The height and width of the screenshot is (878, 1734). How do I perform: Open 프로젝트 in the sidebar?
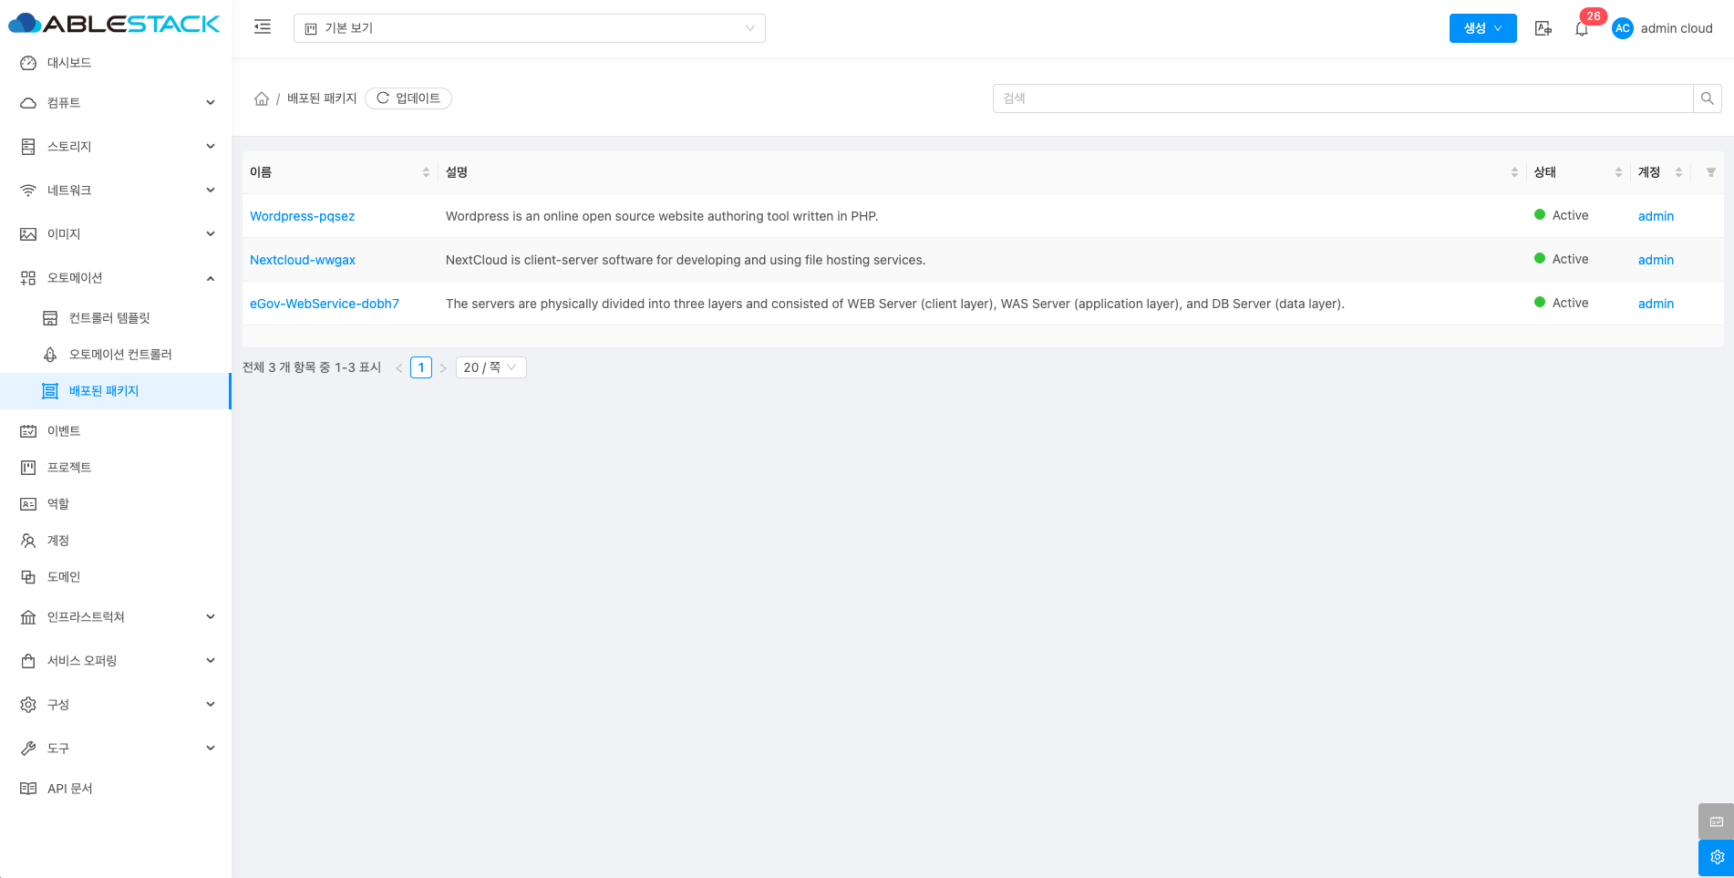116,468
